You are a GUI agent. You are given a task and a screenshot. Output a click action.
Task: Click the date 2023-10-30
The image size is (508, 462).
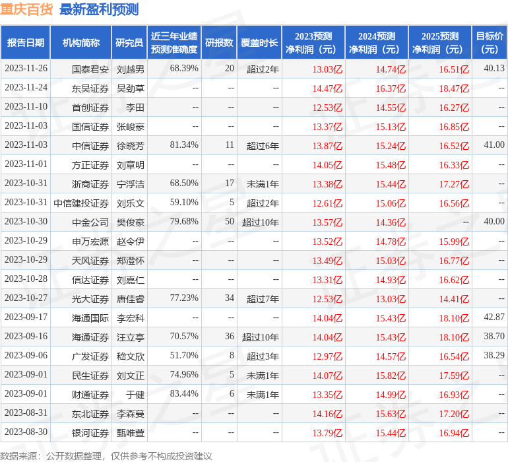(x=26, y=221)
